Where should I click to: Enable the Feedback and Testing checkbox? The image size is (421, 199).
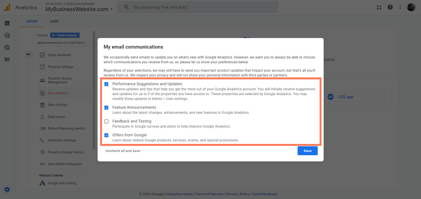pyautogui.click(x=106, y=121)
